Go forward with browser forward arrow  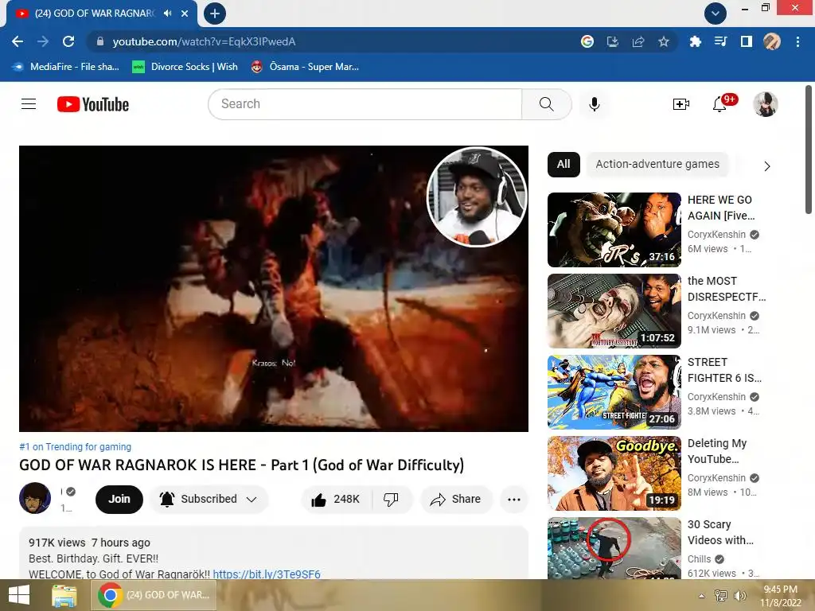click(x=43, y=41)
